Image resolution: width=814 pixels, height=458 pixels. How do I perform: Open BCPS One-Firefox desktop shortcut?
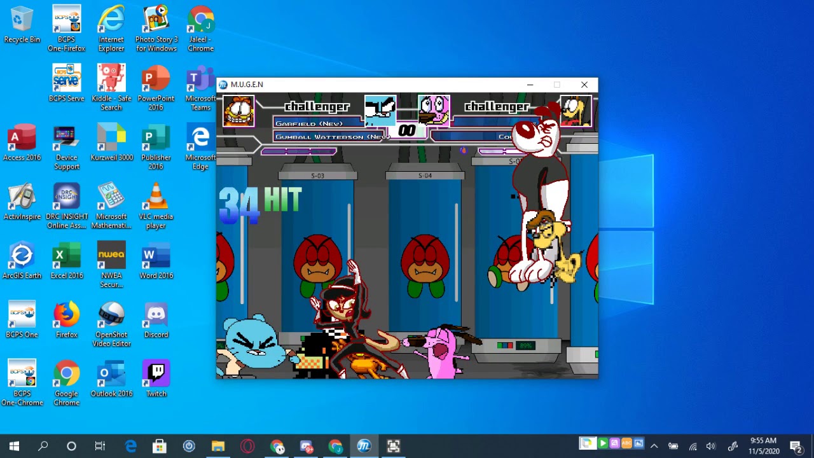pos(67,29)
